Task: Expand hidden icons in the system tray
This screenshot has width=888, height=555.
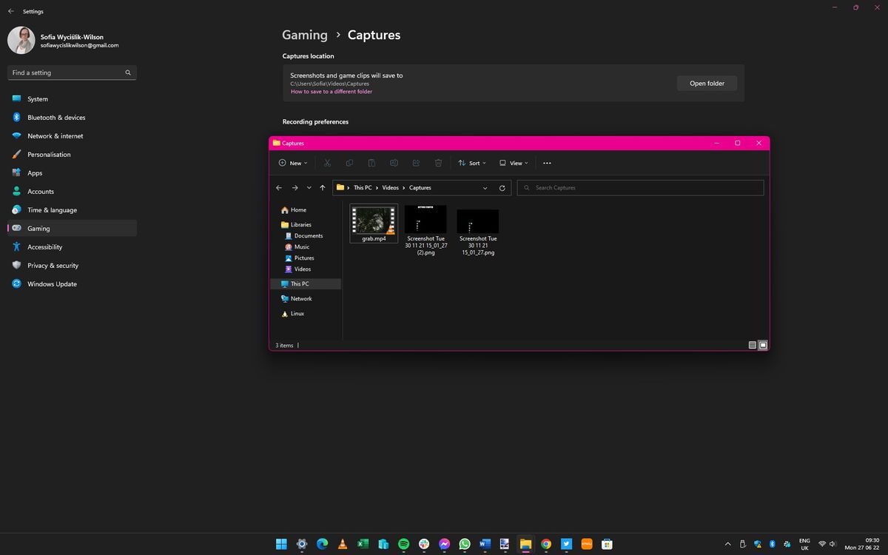Action: (727, 544)
